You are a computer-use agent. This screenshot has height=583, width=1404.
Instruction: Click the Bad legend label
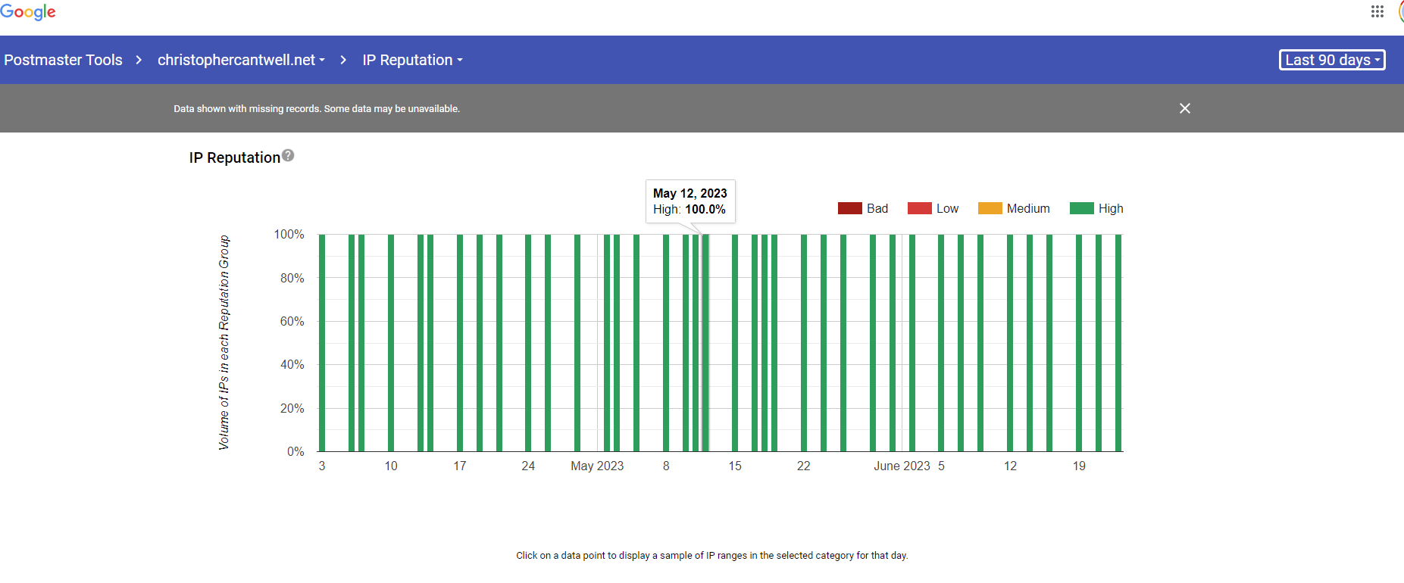click(877, 208)
